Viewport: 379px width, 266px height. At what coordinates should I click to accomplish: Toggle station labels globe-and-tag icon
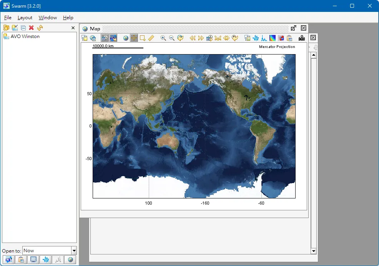[93, 38]
